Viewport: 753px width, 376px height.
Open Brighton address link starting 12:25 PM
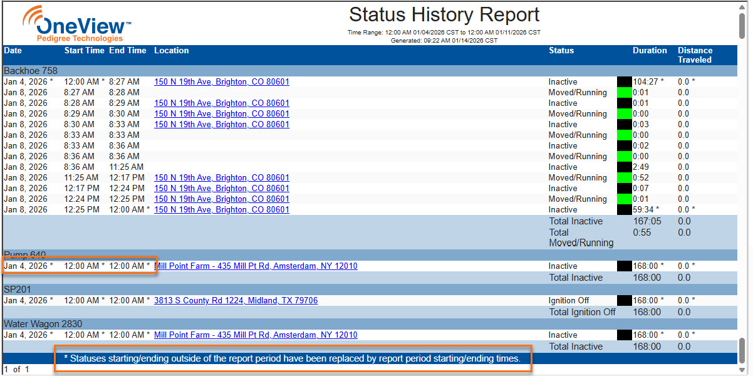[222, 210]
